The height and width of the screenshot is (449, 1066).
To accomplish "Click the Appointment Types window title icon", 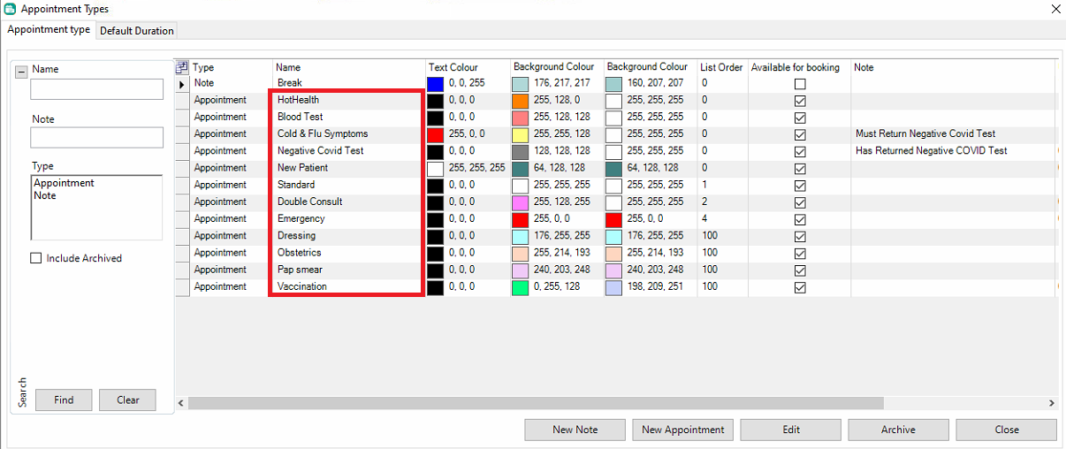I will coord(10,9).
